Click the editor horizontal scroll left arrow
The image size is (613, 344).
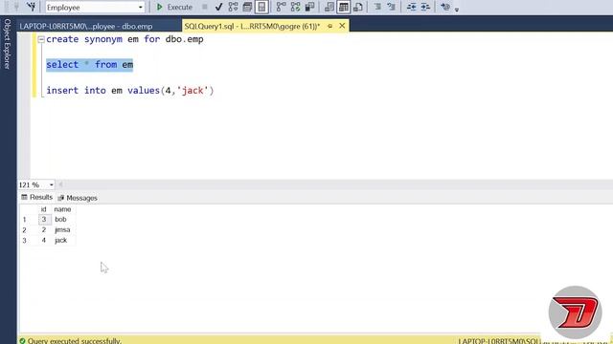60,184
